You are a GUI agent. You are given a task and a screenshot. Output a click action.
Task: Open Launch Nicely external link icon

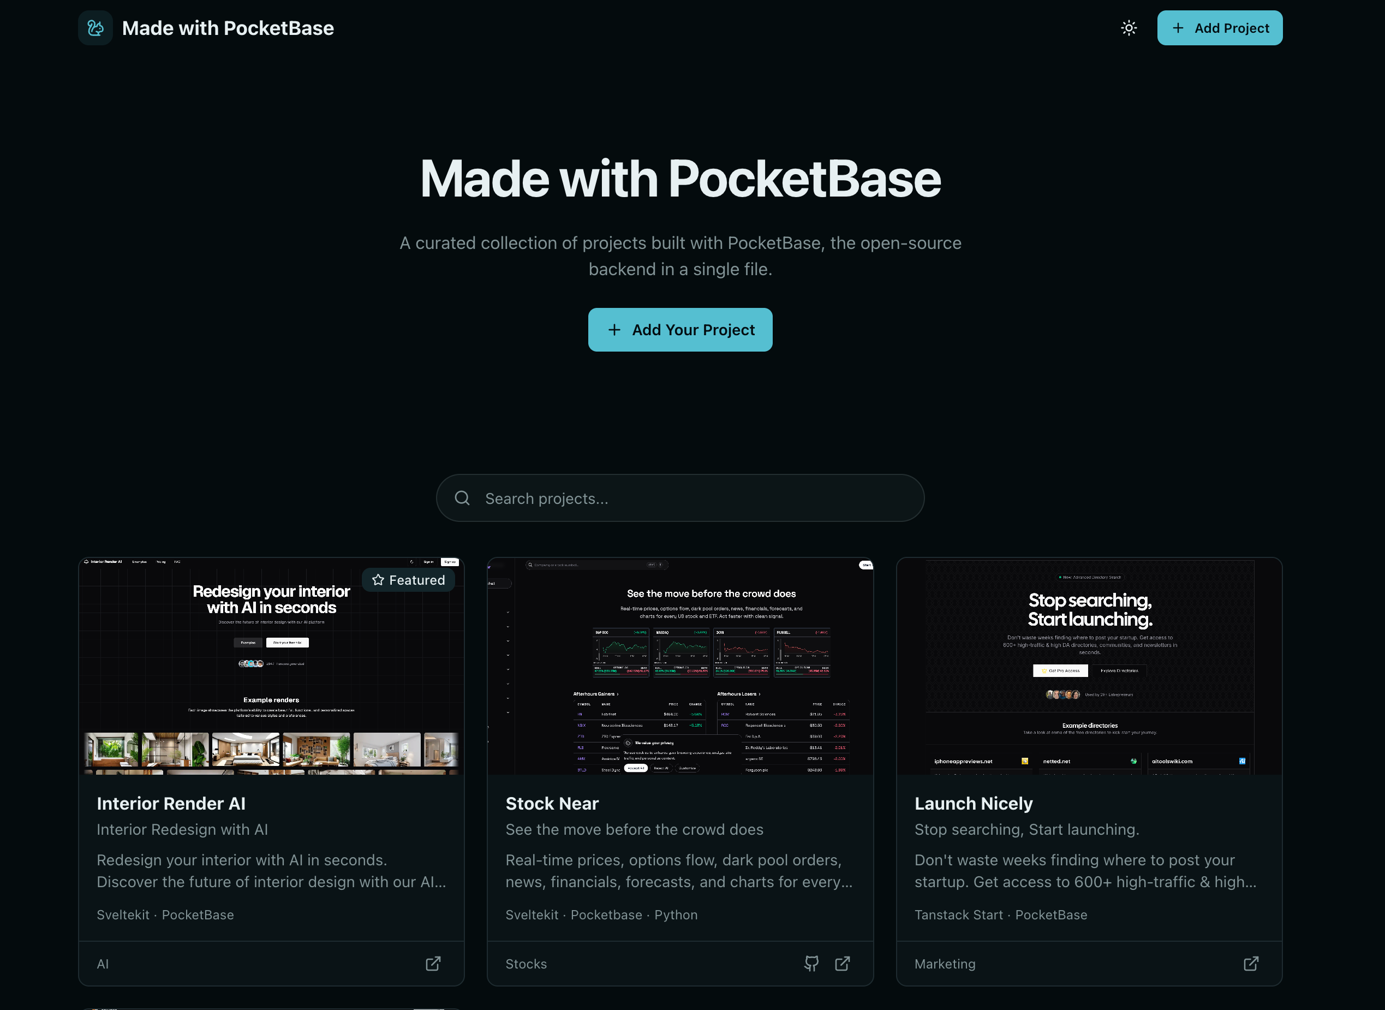coord(1251,964)
